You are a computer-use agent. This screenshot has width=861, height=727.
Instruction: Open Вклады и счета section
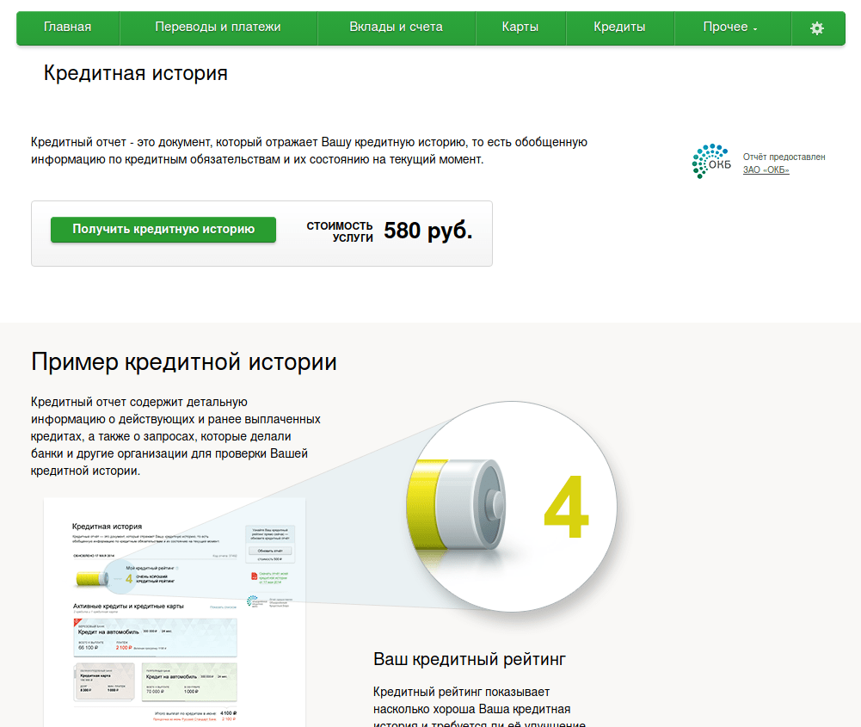pyautogui.click(x=396, y=28)
